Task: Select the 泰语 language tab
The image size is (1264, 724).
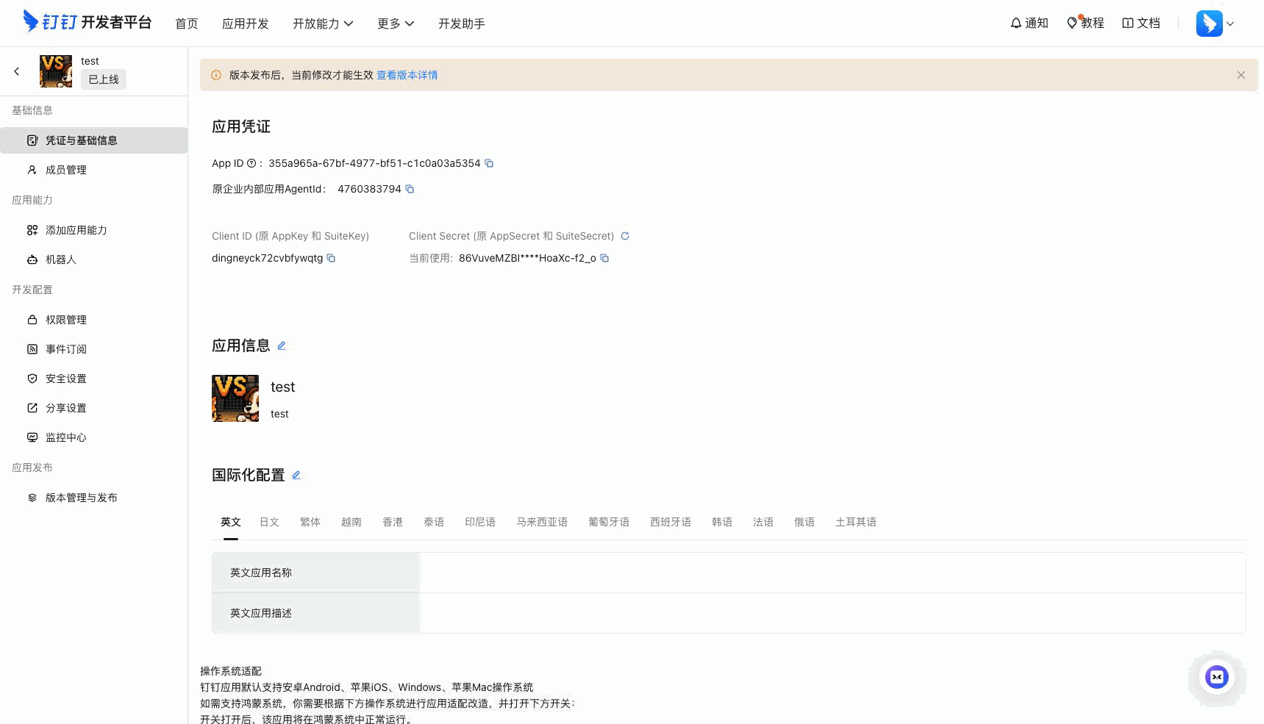Action: (x=434, y=522)
